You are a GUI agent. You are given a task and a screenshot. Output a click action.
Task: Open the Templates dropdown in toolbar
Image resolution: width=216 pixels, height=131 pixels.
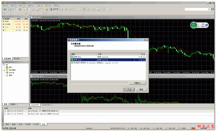(x=109, y=9)
